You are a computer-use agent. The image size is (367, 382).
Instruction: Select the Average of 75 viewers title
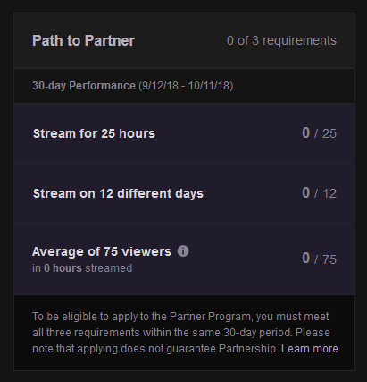pyautogui.click(x=102, y=251)
